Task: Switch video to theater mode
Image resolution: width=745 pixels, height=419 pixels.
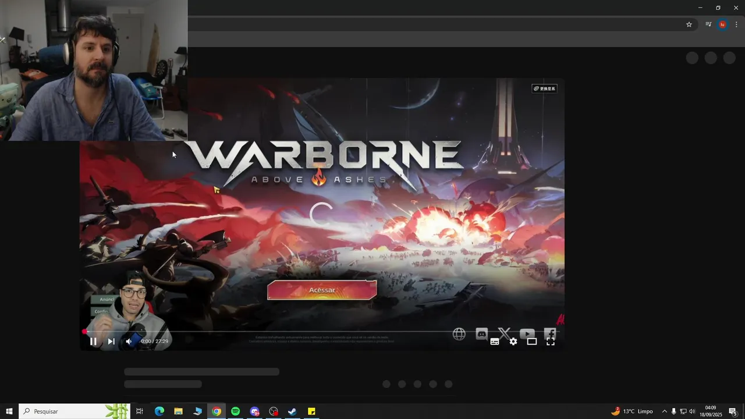Action: [x=532, y=342]
